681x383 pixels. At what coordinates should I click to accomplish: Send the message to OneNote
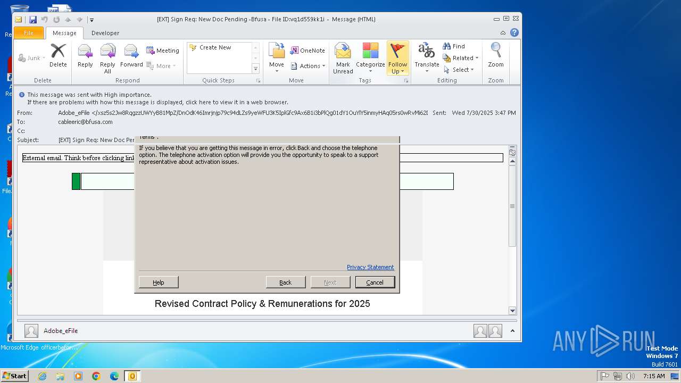point(308,51)
